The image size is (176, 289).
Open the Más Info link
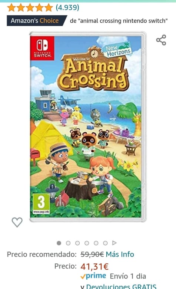[x=120, y=254]
